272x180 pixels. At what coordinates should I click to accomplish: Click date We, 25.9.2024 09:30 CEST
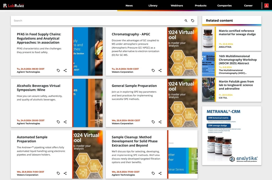(126, 120)
